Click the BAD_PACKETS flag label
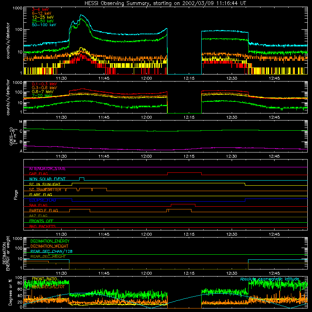The image size is (312, 312). [43, 227]
